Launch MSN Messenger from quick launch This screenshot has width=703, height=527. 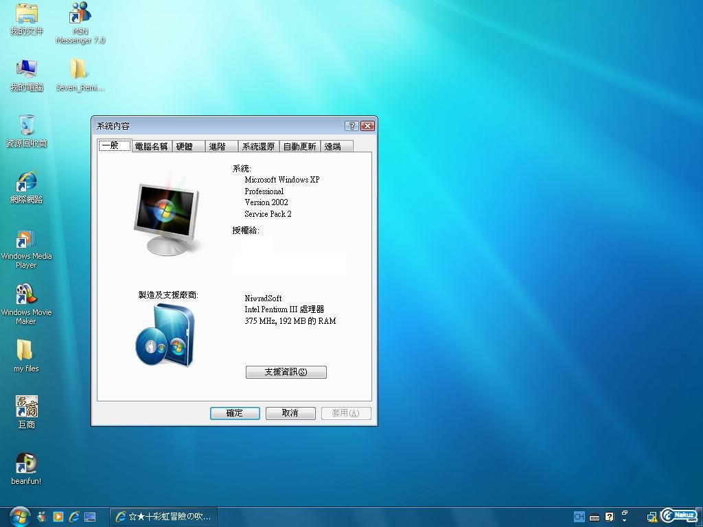(x=42, y=517)
